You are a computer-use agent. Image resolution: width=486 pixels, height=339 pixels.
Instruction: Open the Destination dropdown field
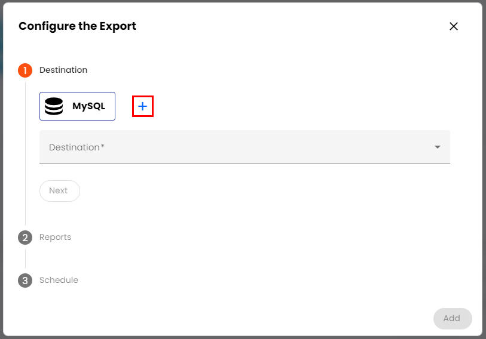click(239, 147)
